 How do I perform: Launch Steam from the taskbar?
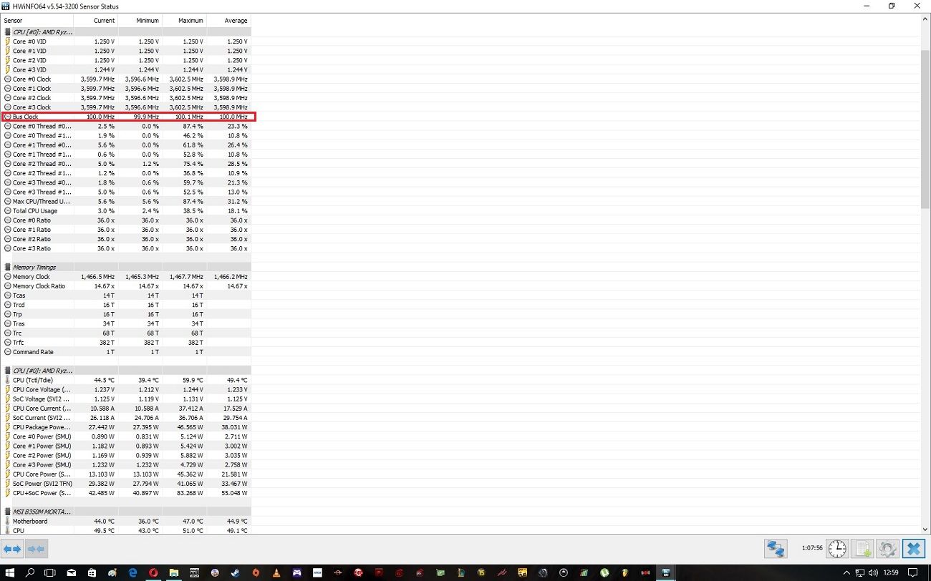tap(235, 572)
